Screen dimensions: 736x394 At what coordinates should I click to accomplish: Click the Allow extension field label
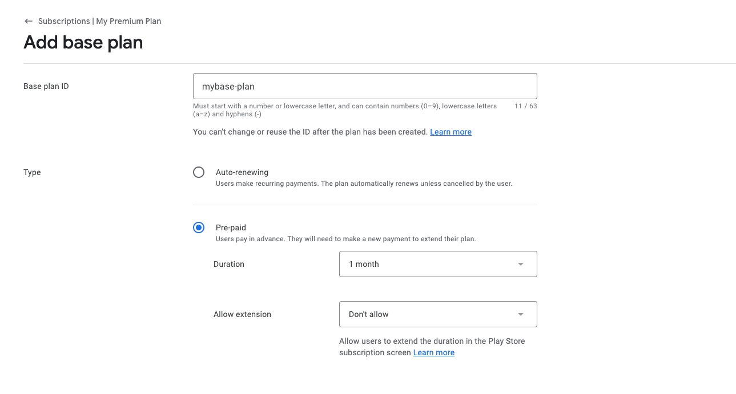(x=242, y=314)
